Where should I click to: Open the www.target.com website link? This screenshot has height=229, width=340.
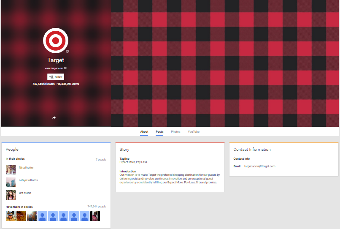click(x=54, y=68)
